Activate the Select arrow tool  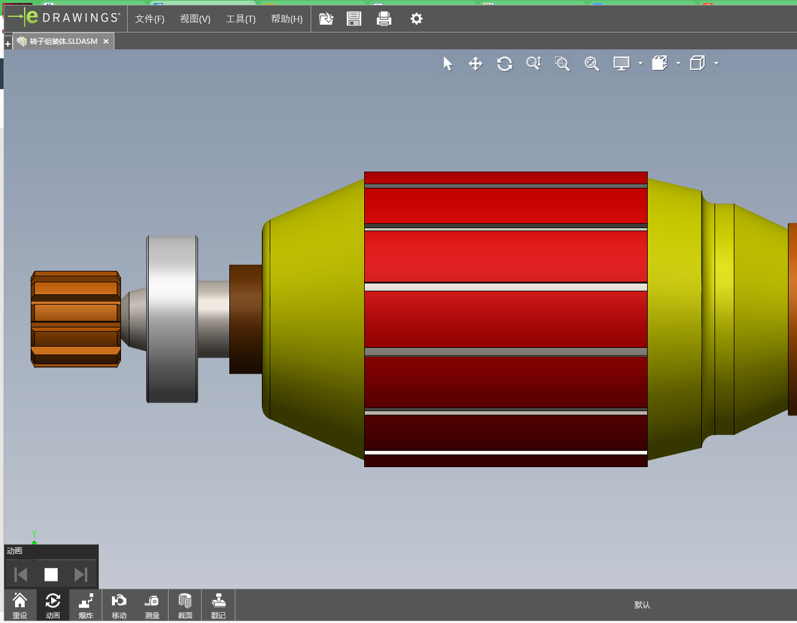(447, 63)
